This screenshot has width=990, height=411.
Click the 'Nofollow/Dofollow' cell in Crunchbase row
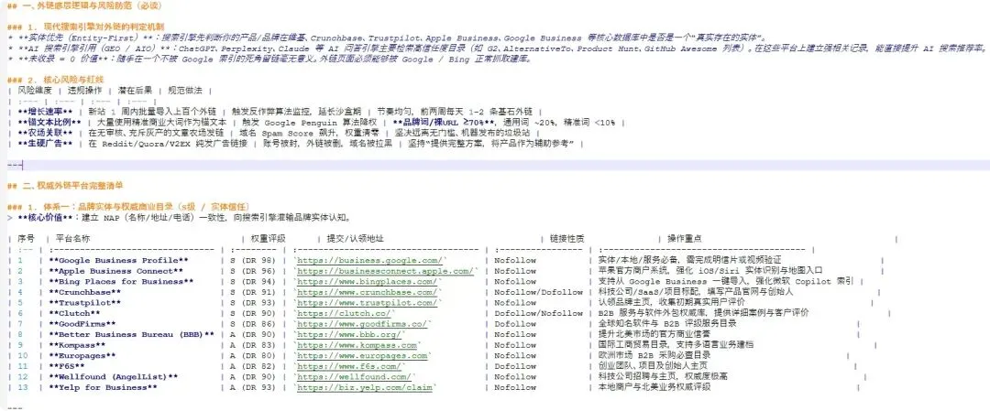tap(539, 293)
